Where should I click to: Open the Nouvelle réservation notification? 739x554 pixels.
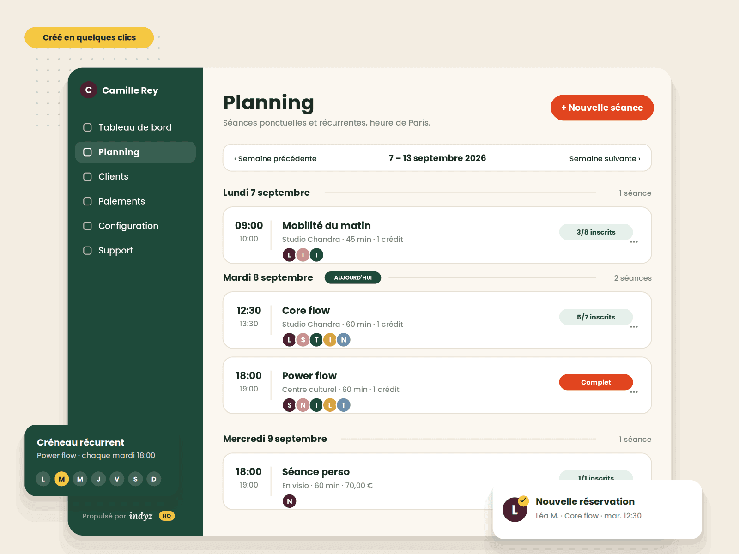click(597, 510)
